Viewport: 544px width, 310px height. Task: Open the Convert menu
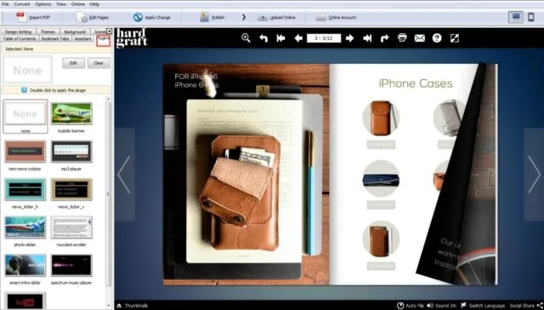(x=22, y=4)
